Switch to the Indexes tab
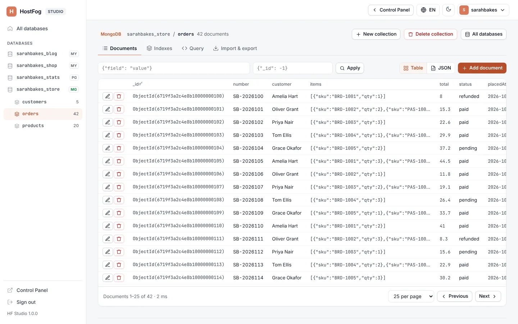This screenshot has width=518, height=324. coord(159,49)
